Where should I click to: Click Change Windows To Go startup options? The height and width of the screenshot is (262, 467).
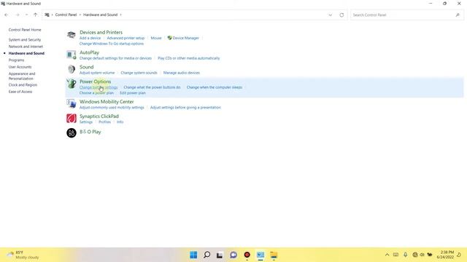coord(112,44)
